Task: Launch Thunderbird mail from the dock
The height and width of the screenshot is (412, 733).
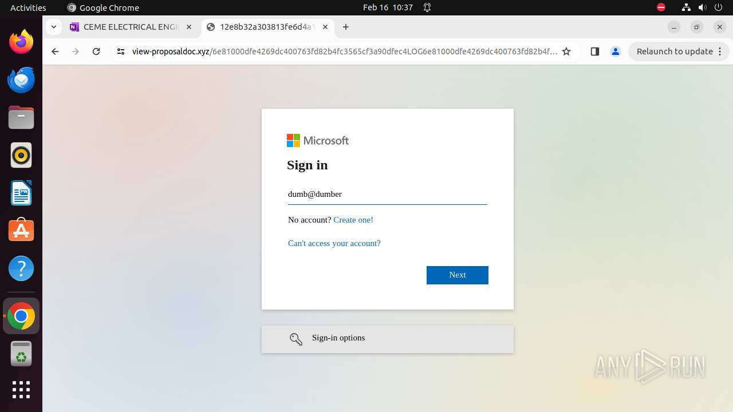Action: 21,80
